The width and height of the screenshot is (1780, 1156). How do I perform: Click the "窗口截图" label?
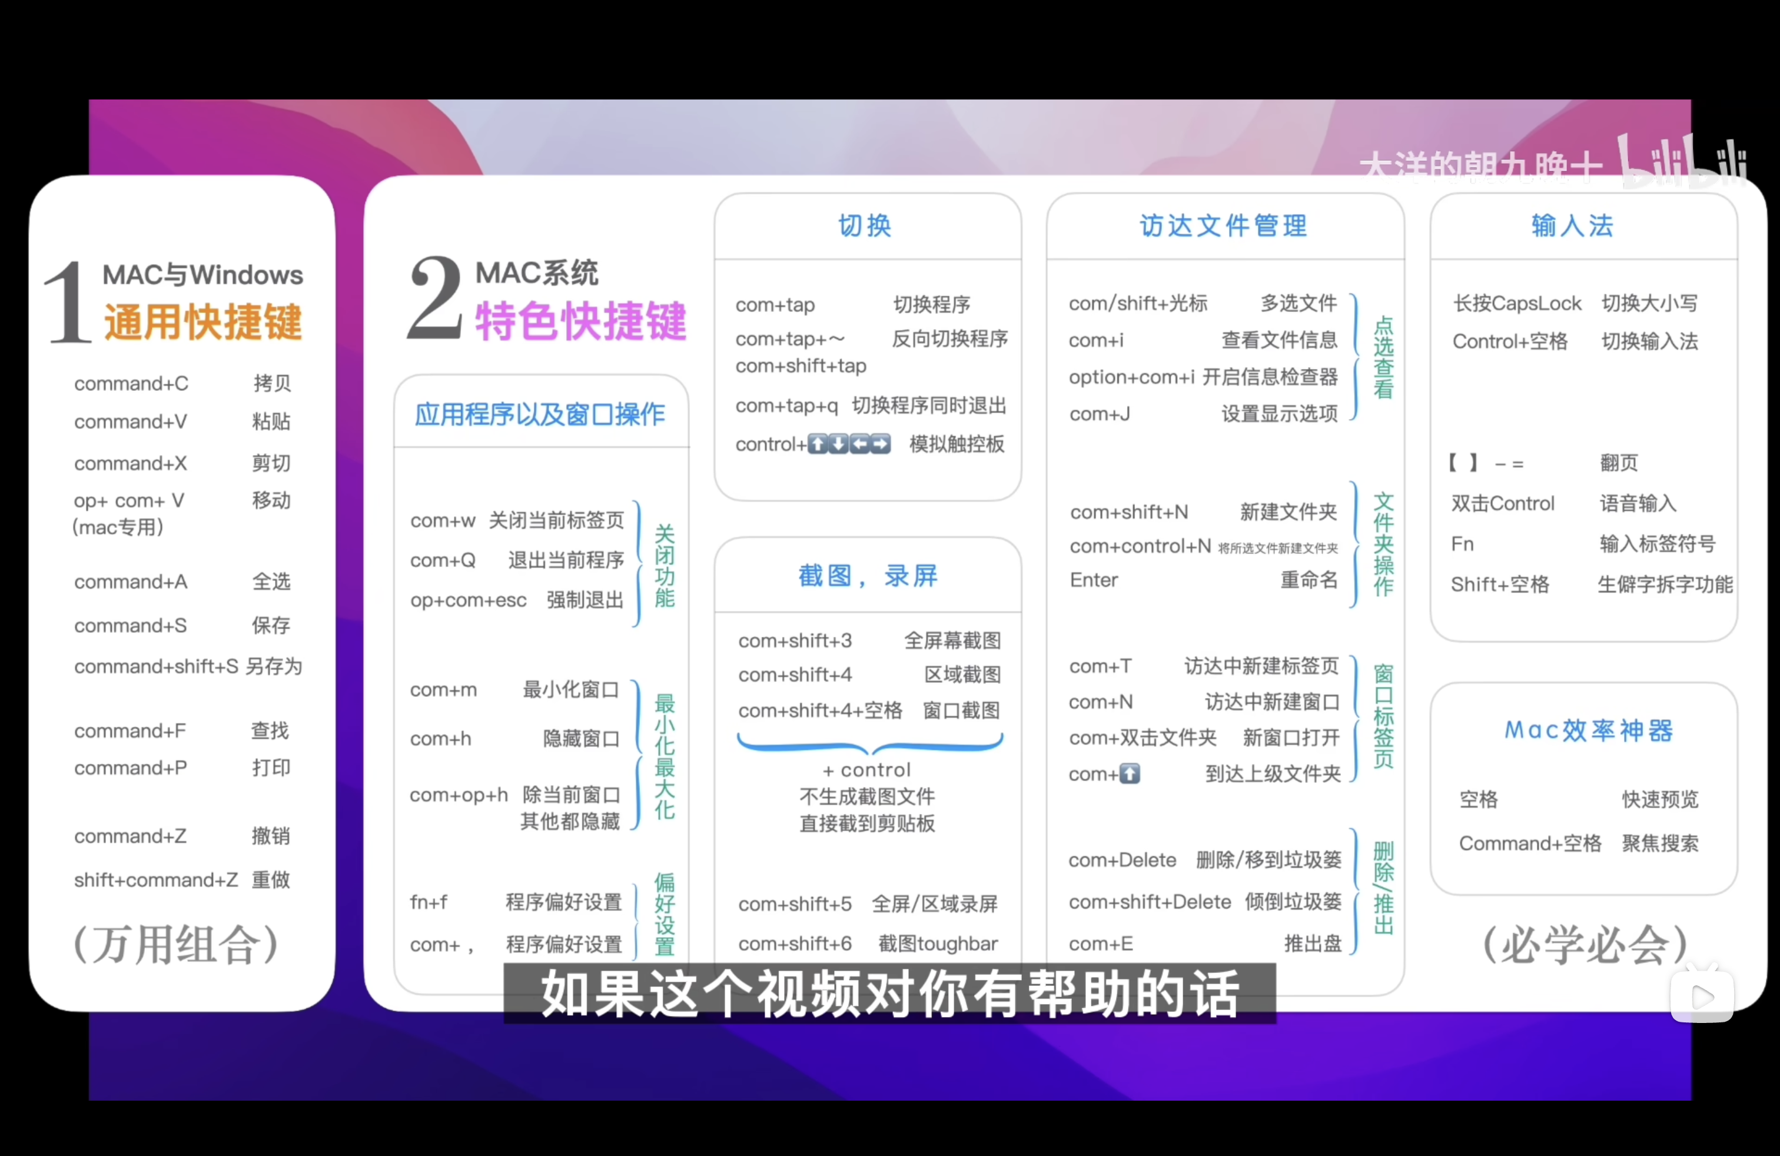[x=962, y=710]
